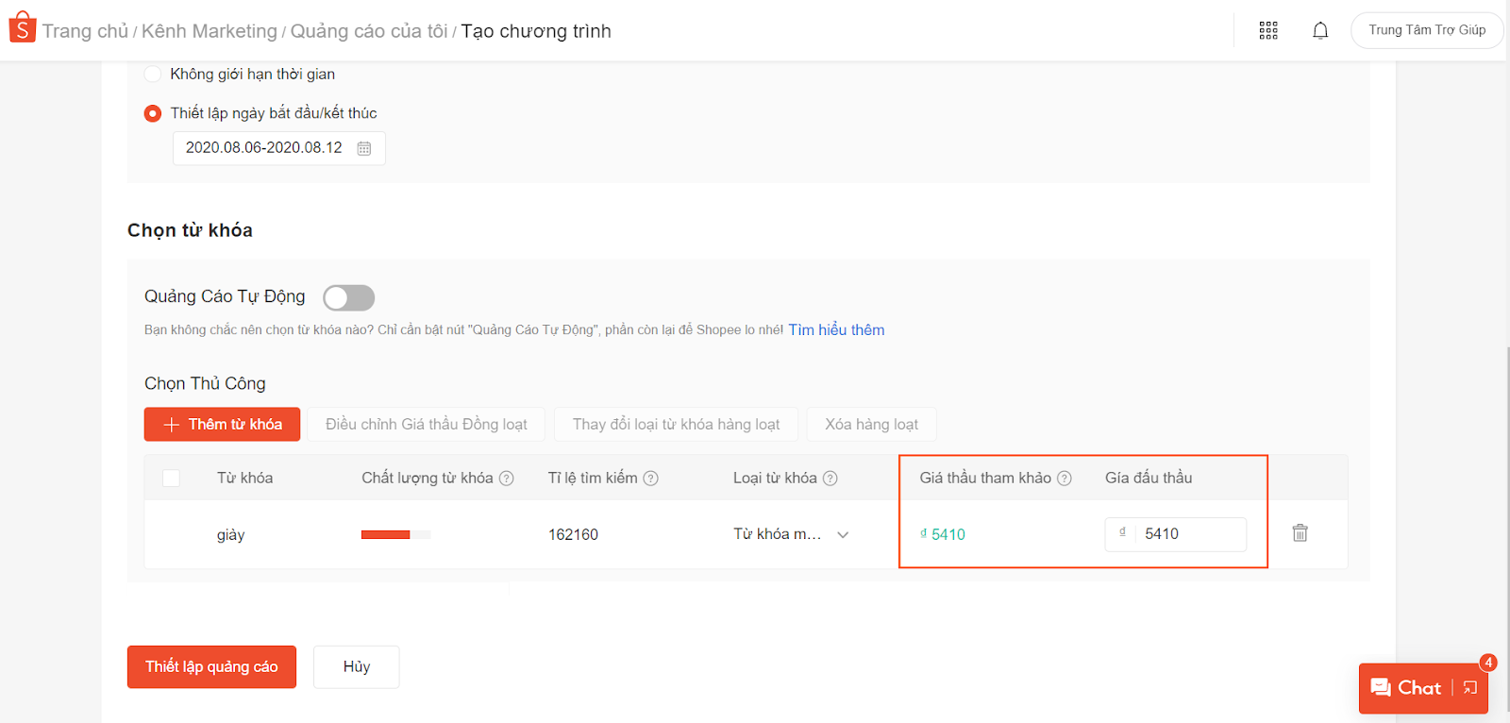The width and height of the screenshot is (1510, 723).
Task: Click the Giá đấu thầu input field
Action: click(1189, 534)
